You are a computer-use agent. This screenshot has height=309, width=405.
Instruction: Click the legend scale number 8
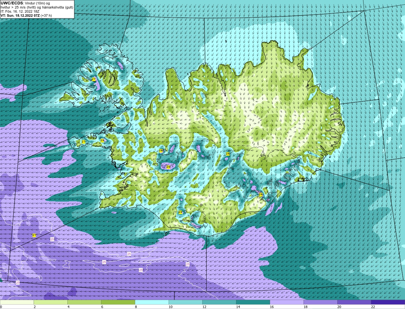coord(136,307)
